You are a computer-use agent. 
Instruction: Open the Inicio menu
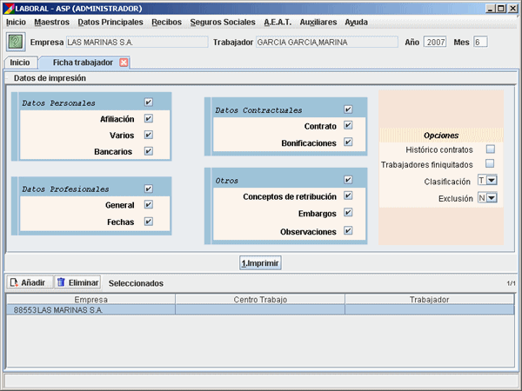(16, 23)
